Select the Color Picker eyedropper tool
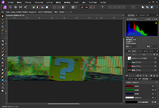The height and width of the screenshot is (108, 159). (3, 23)
